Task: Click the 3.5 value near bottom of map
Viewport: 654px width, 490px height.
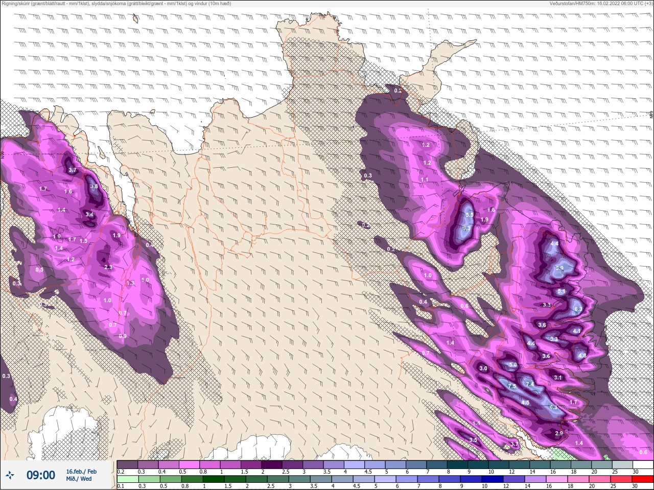Action: pos(473,440)
